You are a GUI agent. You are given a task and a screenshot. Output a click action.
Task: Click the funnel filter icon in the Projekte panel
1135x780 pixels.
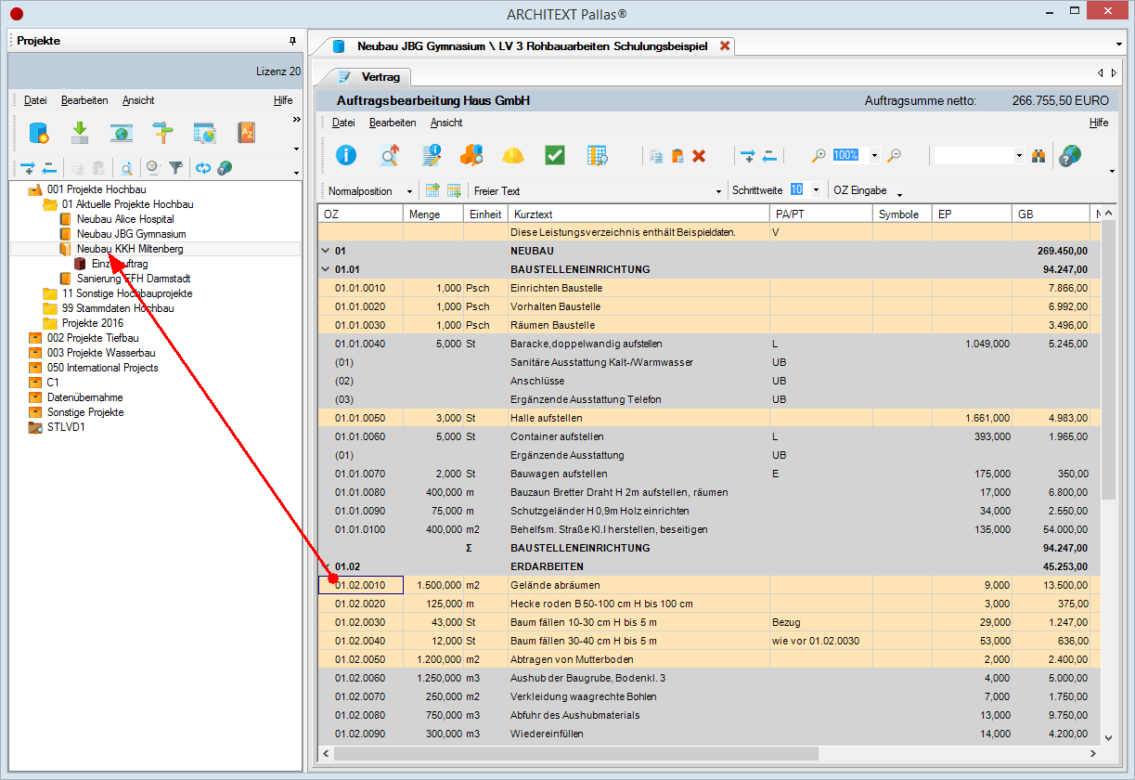[x=176, y=168]
